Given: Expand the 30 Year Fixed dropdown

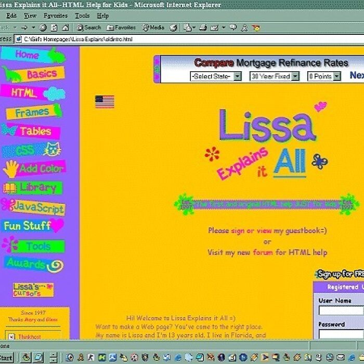Looking at the screenshot, I should pos(295,76).
